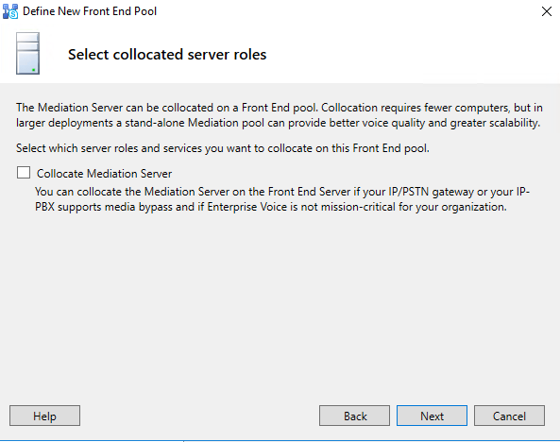Enable the Collocate Mediation Server checkbox
Image resolution: width=560 pixels, height=442 pixels.
(x=24, y=173)
